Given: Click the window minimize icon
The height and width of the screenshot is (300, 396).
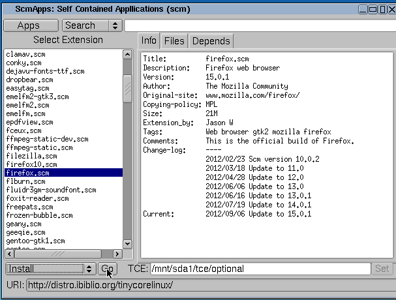Looking at the screenshot, I should (x=363, y=10).
